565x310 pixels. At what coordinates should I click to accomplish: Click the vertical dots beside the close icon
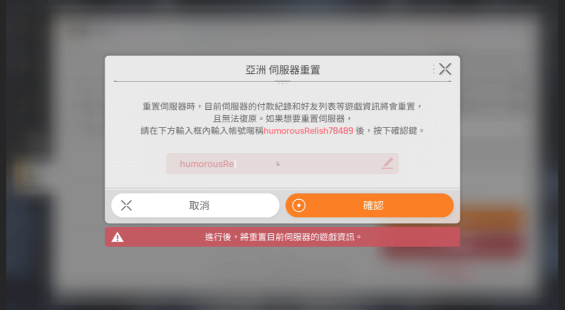[434, 69]
